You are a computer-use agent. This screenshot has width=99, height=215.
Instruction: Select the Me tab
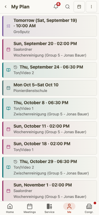click(x=69, y=208)
